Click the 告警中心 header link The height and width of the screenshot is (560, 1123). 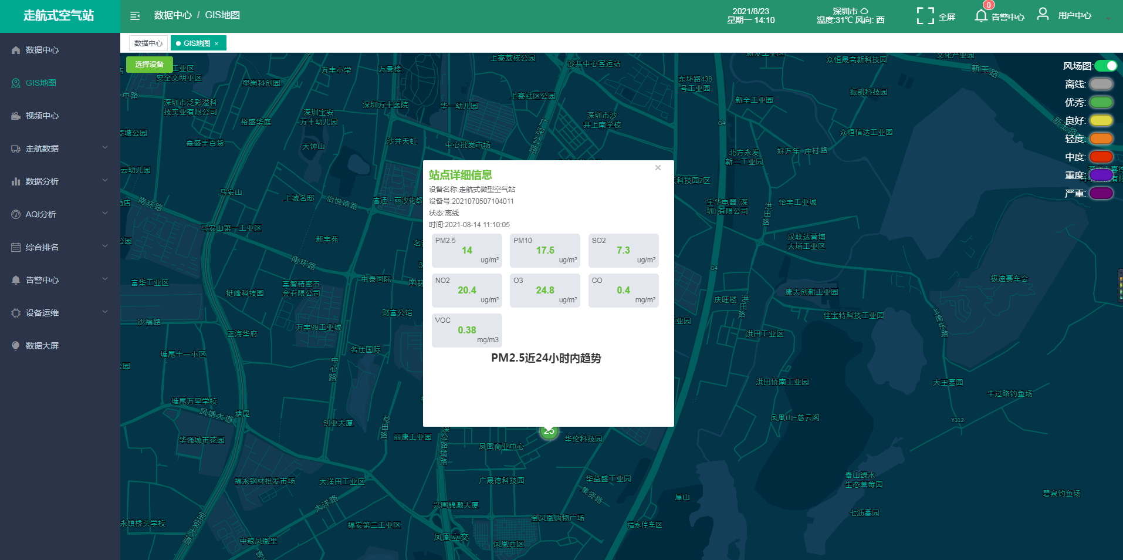tap(1008, 17)
